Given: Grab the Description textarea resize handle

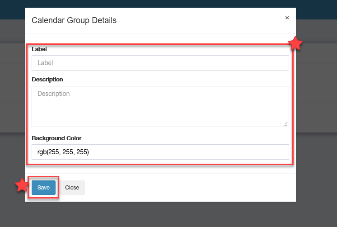Looking at the screenshot, I should tap(286, 124).
